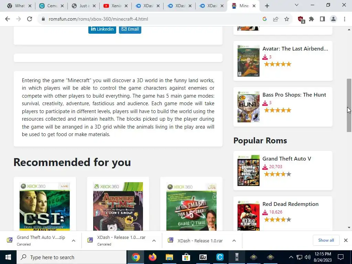Close the Cemu tab
352x264 pixels.
(62, 6)
